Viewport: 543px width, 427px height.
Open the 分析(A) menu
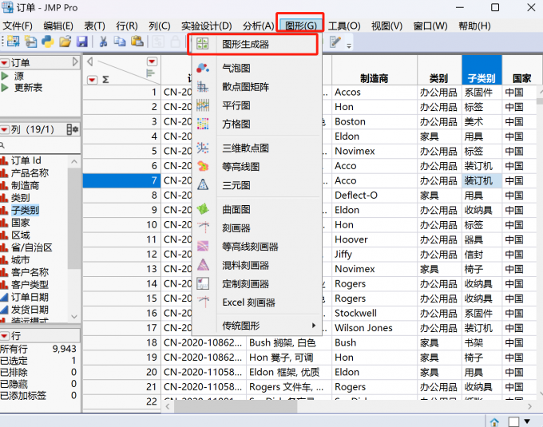(x=259, y=26)
